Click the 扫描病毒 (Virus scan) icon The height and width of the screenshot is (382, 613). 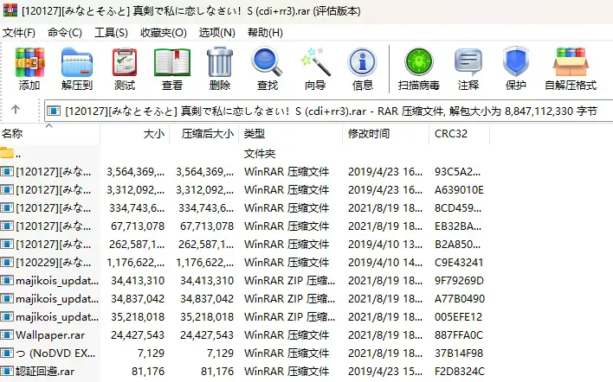point(419,61)
